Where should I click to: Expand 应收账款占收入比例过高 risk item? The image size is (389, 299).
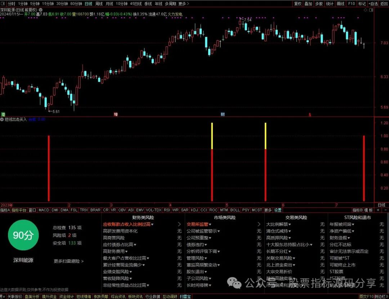(x=128, y=224)
